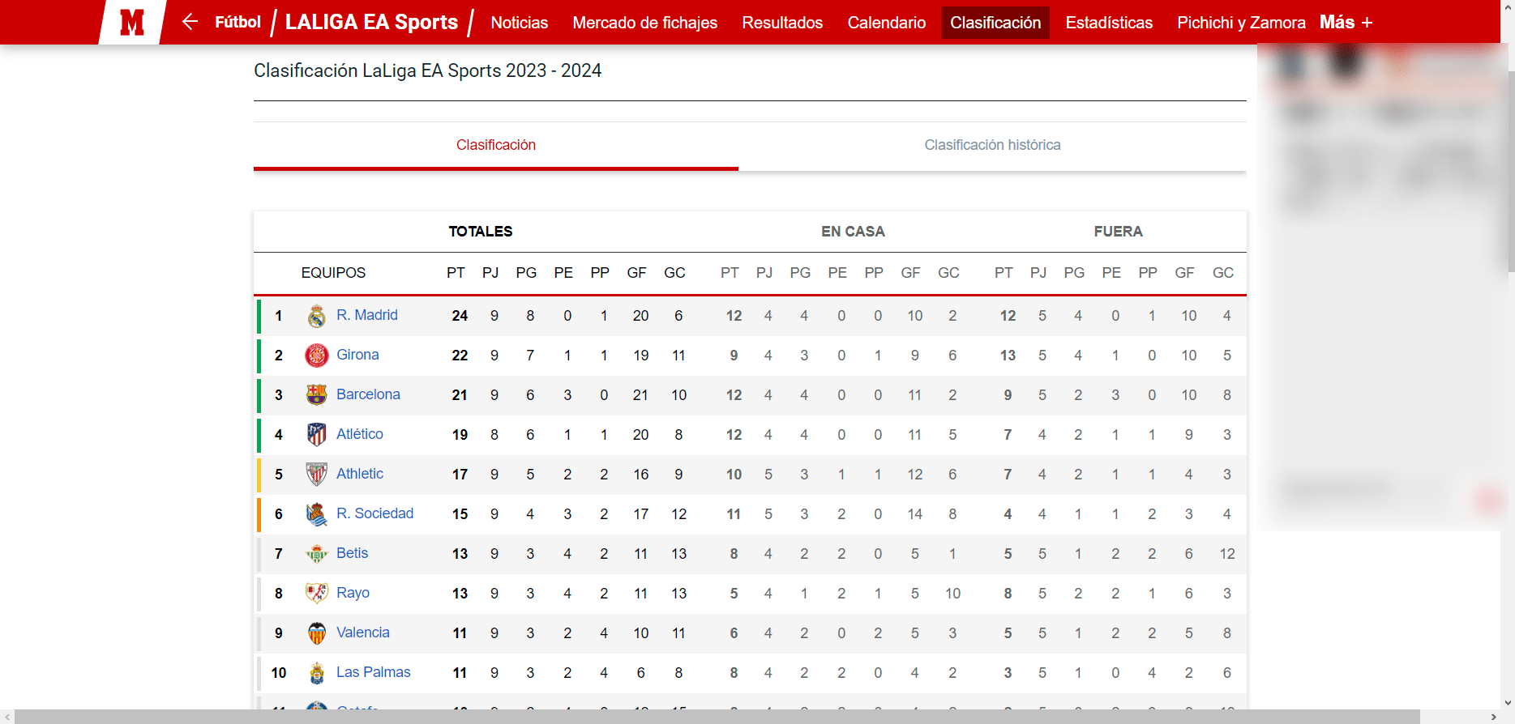Viewport: 1515px width, 724px height.
Task: Click the Valencia crest icon
Action: 317,633
